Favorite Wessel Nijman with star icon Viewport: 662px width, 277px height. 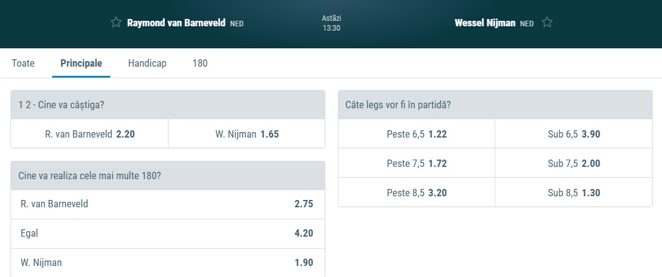click(x=547, y=23)
